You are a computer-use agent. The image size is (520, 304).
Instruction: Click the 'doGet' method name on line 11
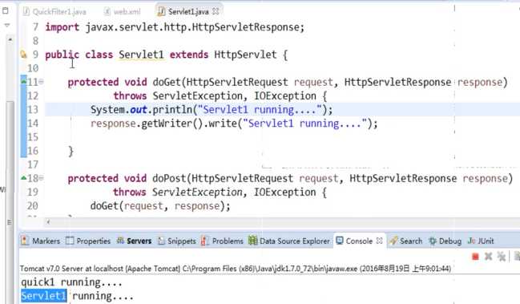167,82
